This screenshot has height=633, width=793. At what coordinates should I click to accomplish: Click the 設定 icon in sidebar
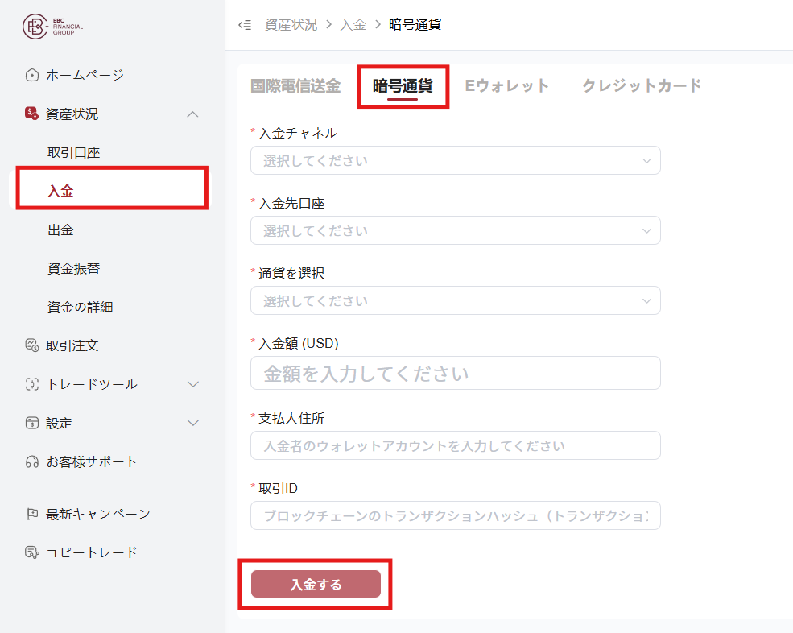(32, 423)
